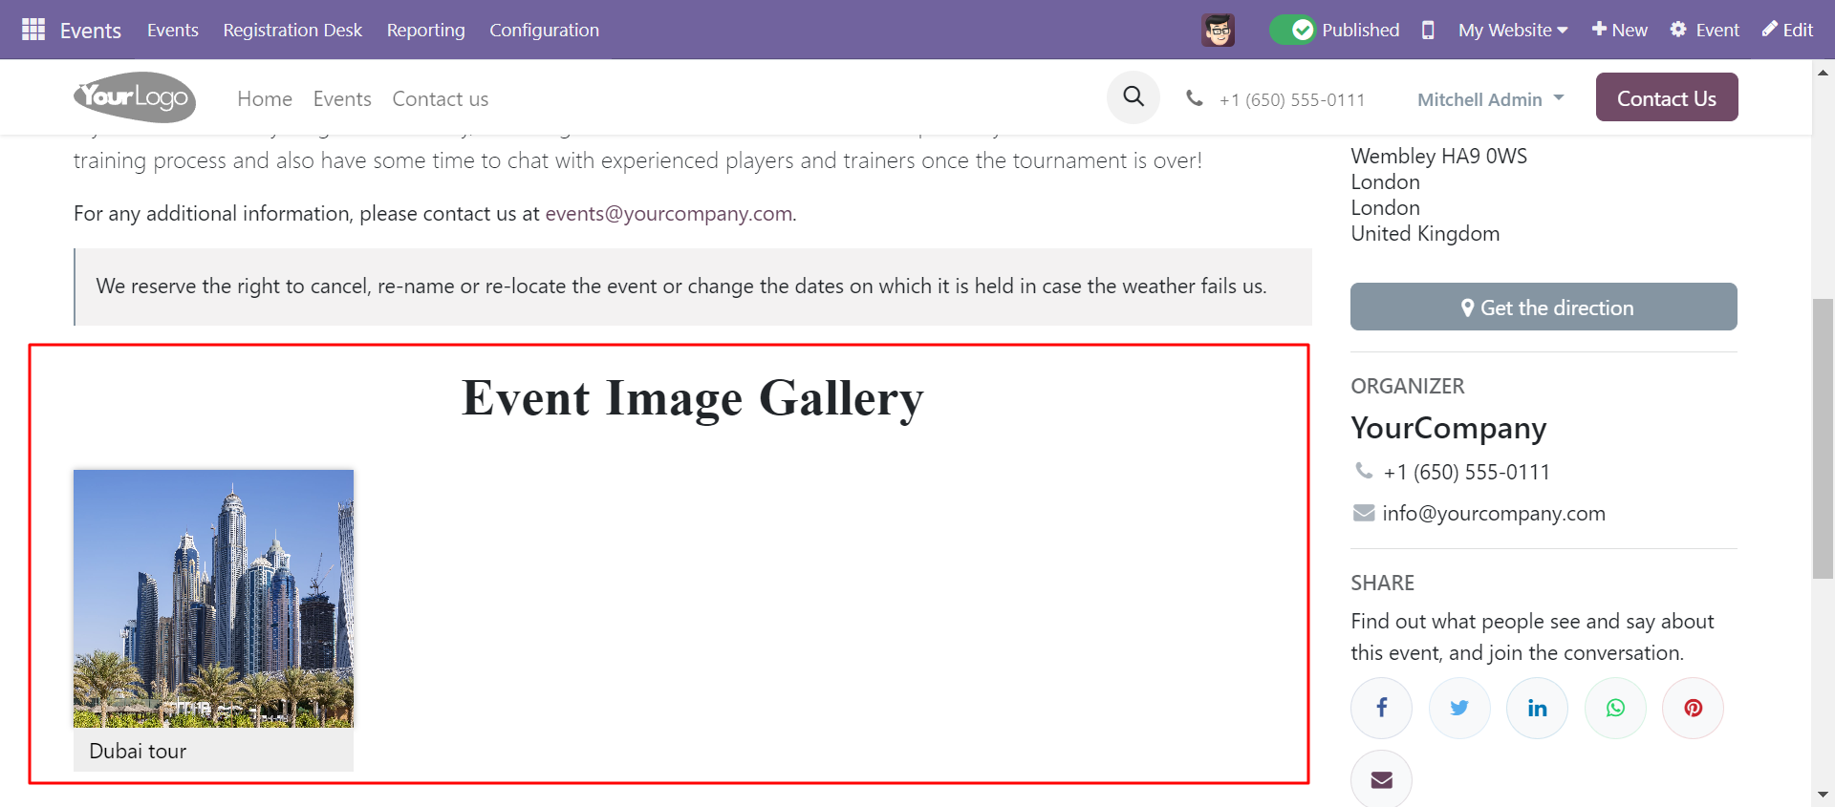Share the event on Twitter

coord(1459,708)
